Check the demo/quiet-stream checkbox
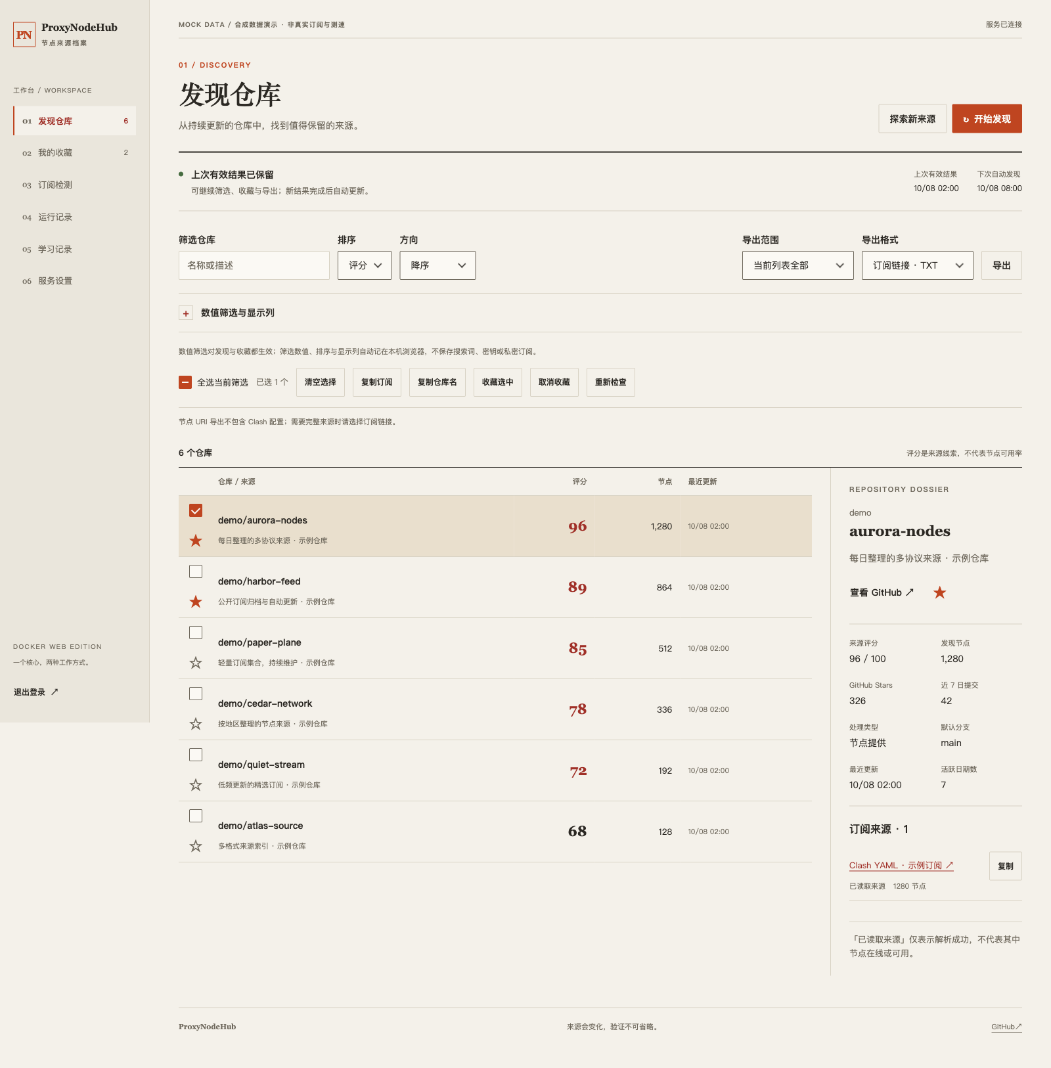 click(x=196, y=755)
